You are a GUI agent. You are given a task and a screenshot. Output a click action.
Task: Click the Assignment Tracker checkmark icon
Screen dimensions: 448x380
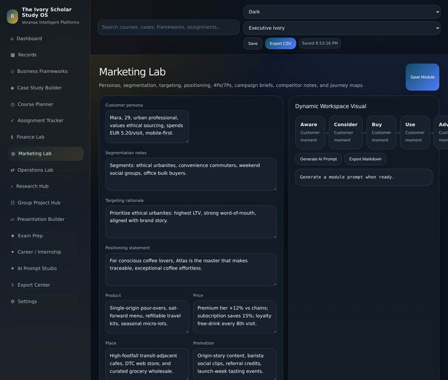tap(12, 121)
